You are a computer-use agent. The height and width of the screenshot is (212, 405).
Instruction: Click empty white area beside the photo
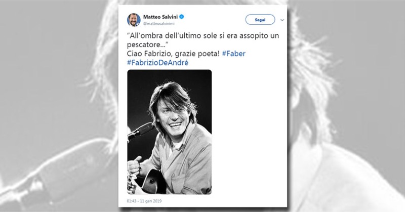pyautogui.click(x=248, y=132)
